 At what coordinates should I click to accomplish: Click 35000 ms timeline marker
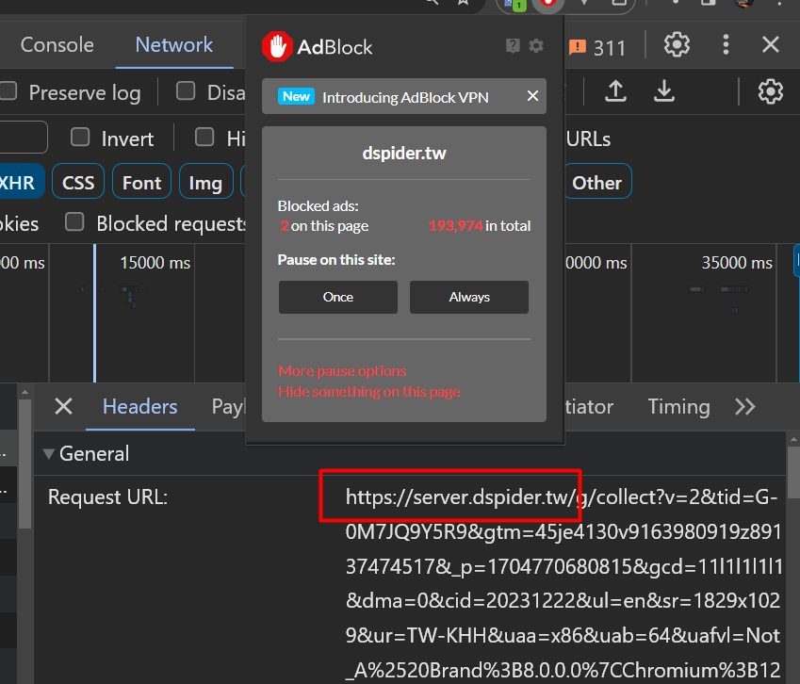tap(737, 263)
